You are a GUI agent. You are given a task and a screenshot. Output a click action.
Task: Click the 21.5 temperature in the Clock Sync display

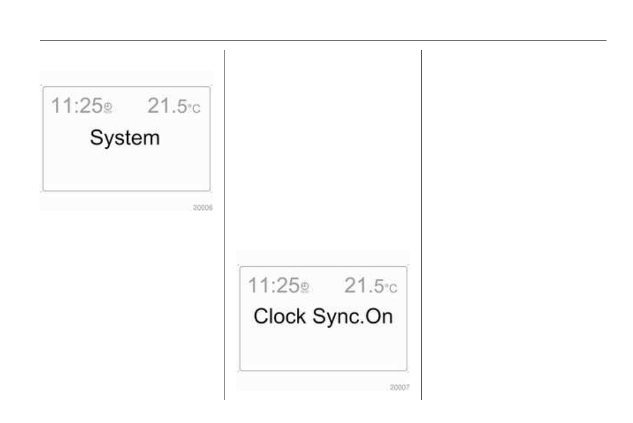pyautogui.click(x=363, y=286)
